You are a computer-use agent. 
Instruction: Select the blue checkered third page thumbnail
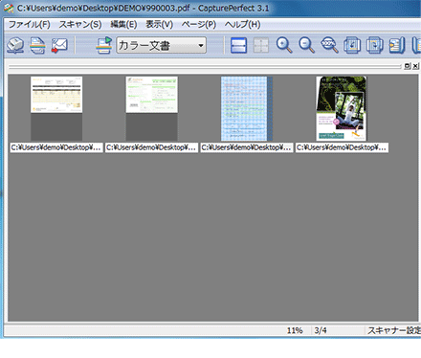tap(247, 108)
